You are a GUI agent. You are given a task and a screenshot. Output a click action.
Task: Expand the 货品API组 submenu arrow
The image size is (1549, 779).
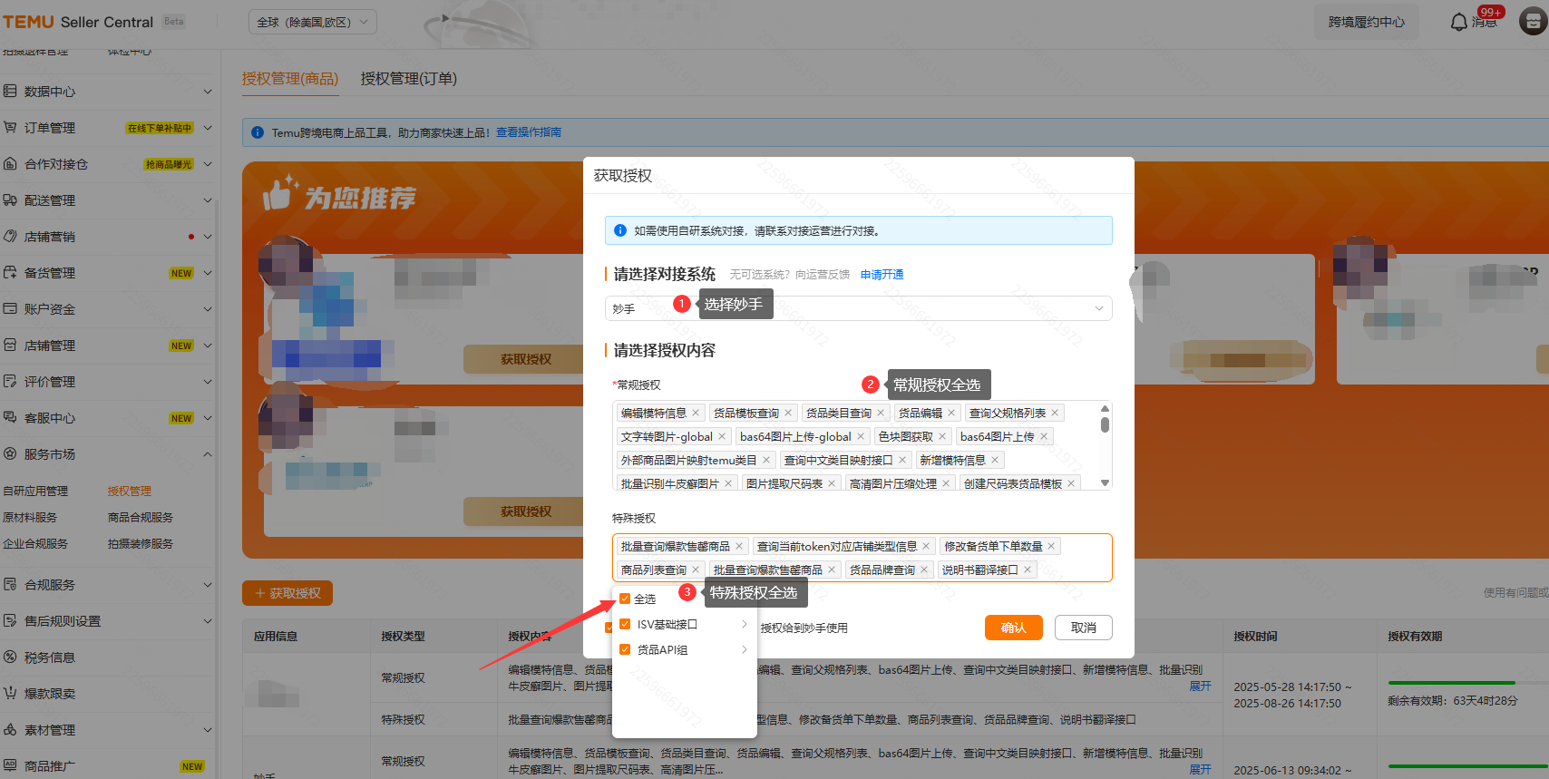click(x=744, y=649)
